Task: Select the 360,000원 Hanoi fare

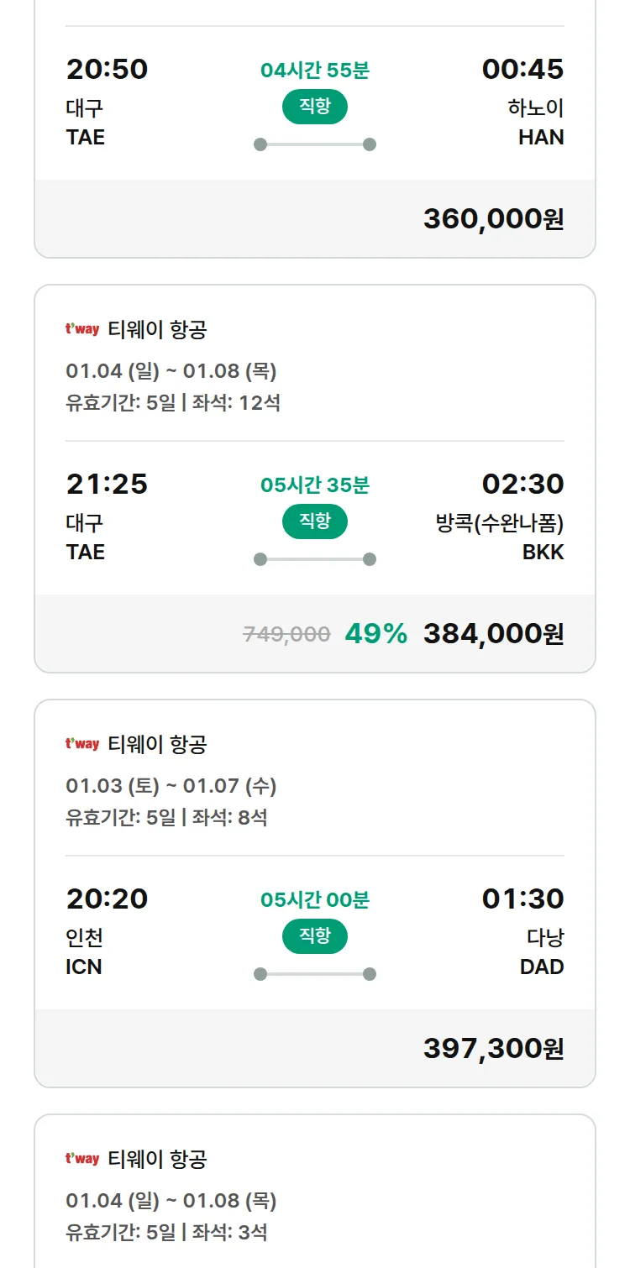Action: click(493, 219)
